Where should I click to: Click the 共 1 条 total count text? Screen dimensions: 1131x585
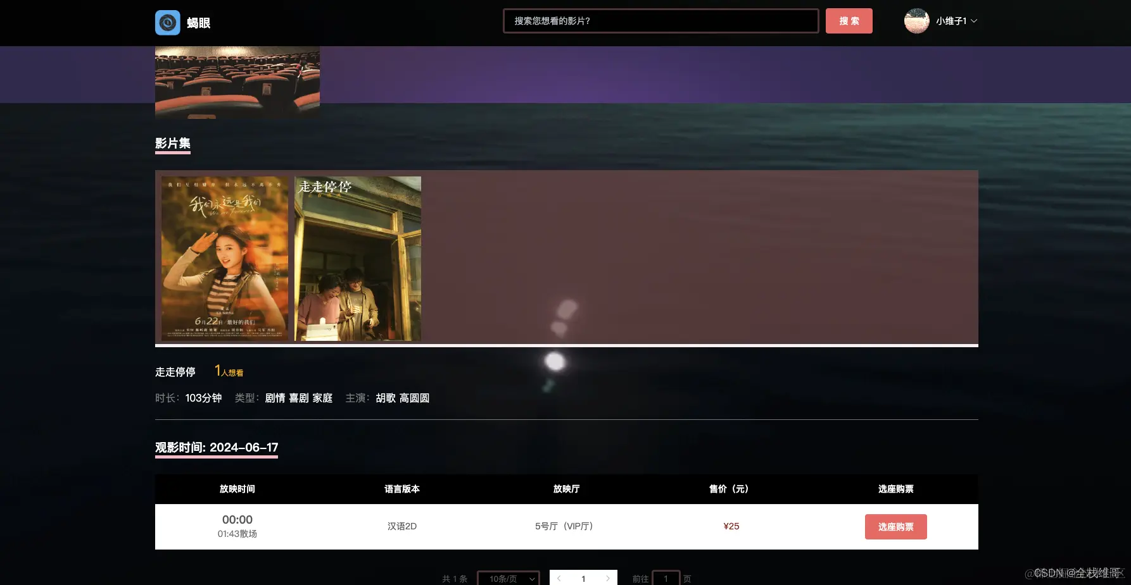coord(455,579)
